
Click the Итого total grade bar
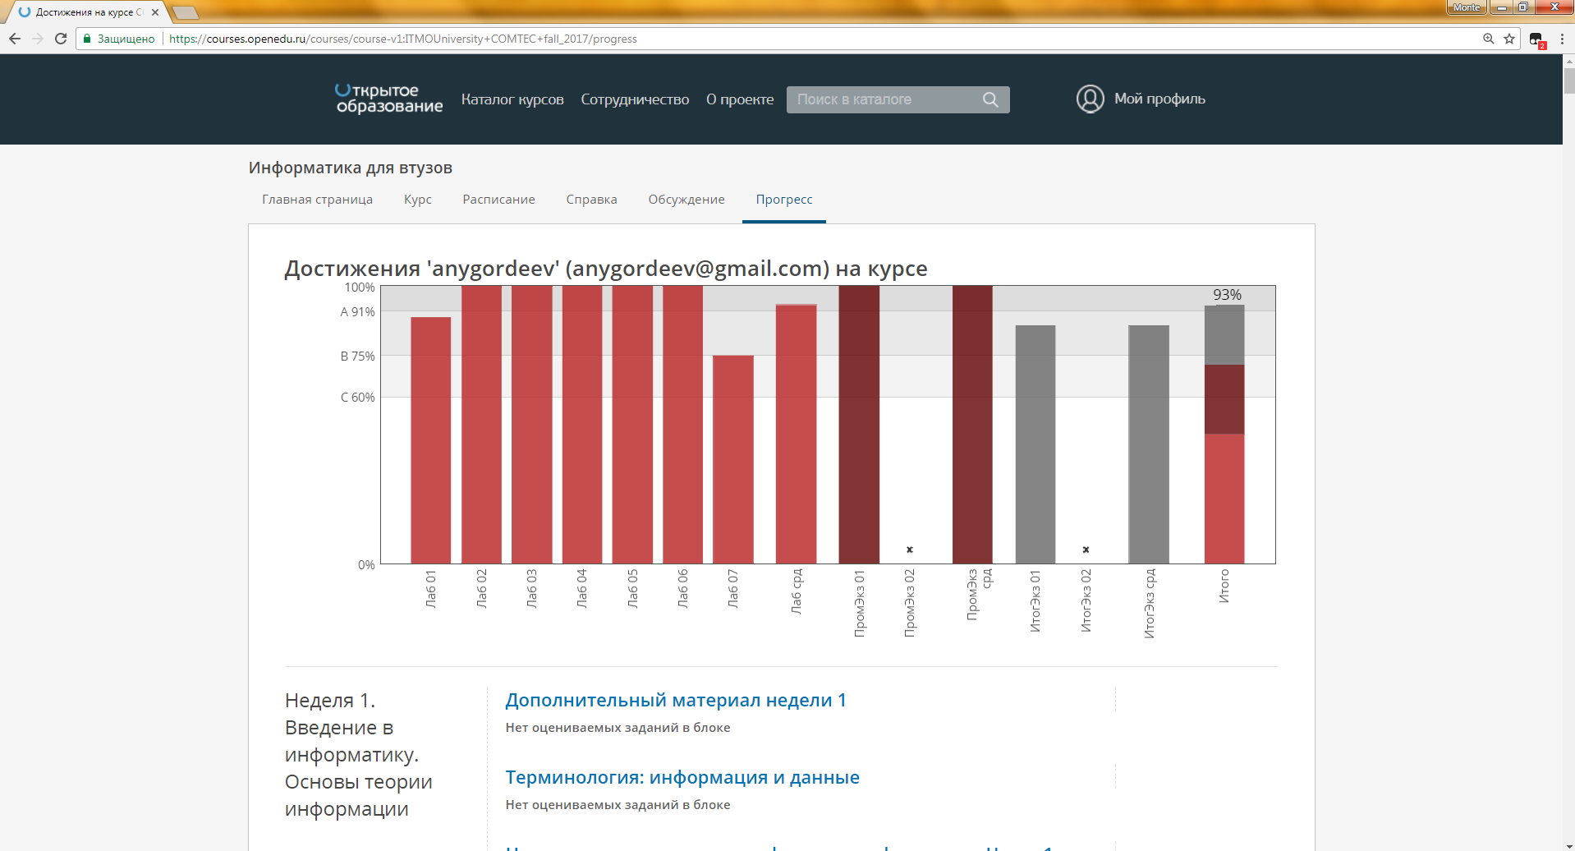point(1224,434)
